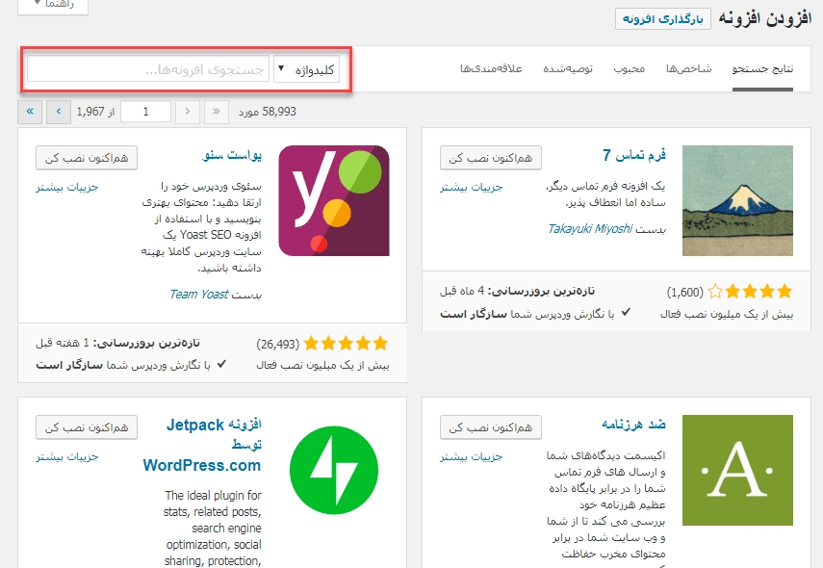Install the Akismet anti-spam plugin now

(491, 427)
